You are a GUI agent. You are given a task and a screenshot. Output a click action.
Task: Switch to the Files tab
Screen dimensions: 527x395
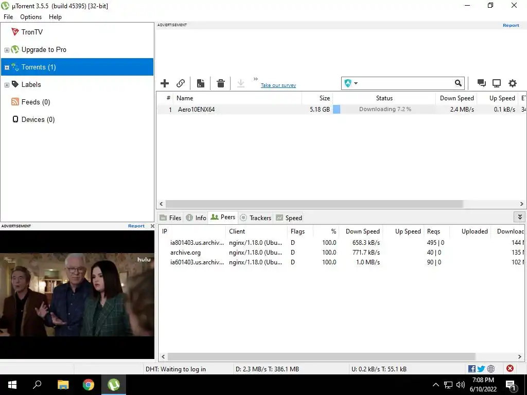coord(170,218)
